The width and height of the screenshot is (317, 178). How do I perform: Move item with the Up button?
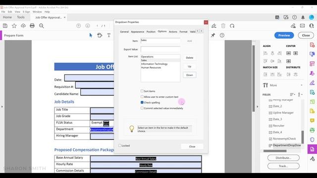[x=189, y=66]
